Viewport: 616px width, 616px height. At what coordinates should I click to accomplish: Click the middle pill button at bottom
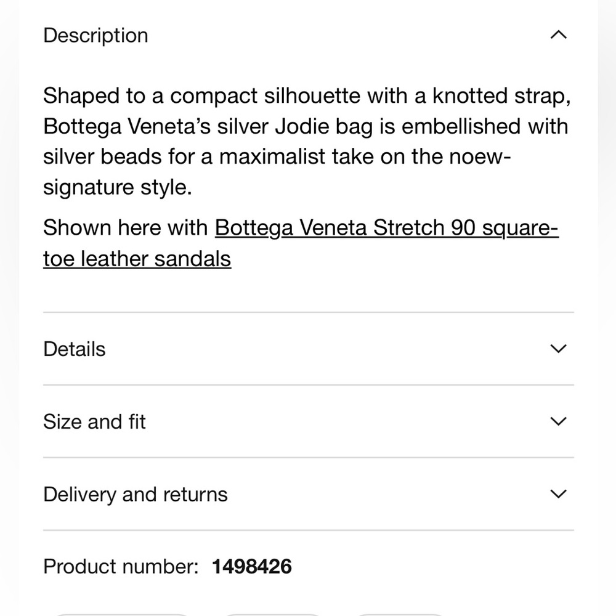click(x=271, y=614)
